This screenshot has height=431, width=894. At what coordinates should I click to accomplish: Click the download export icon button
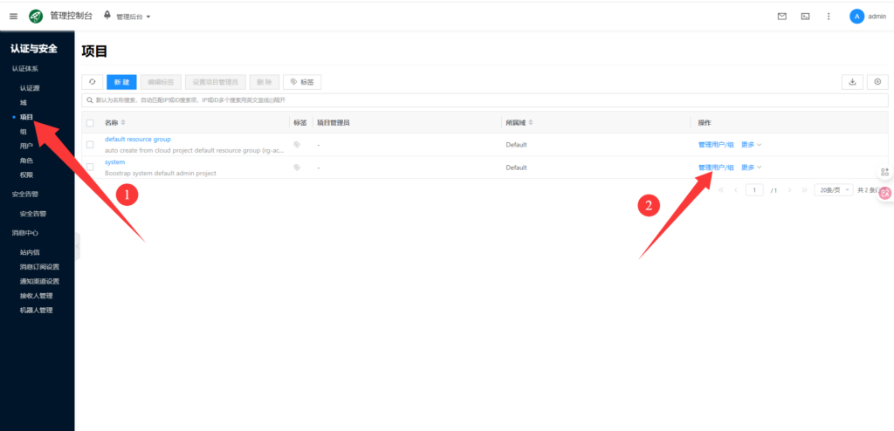[851, 81]
